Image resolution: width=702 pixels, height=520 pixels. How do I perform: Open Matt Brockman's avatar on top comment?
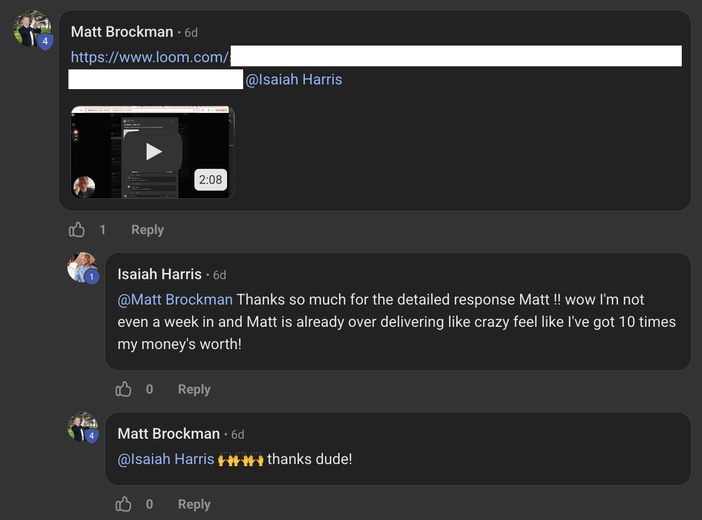pos(30,28)
